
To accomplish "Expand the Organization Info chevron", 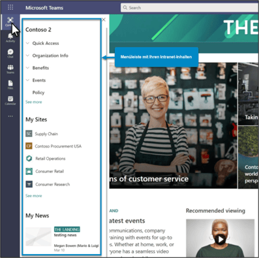I will click(27, 56).
